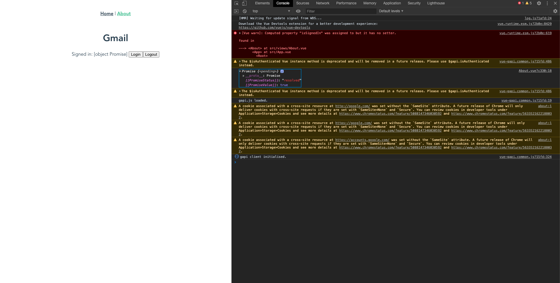Open console settings via gear beside filter
The width and height of the screenshot is (560, 283).
tap(555, 11)
